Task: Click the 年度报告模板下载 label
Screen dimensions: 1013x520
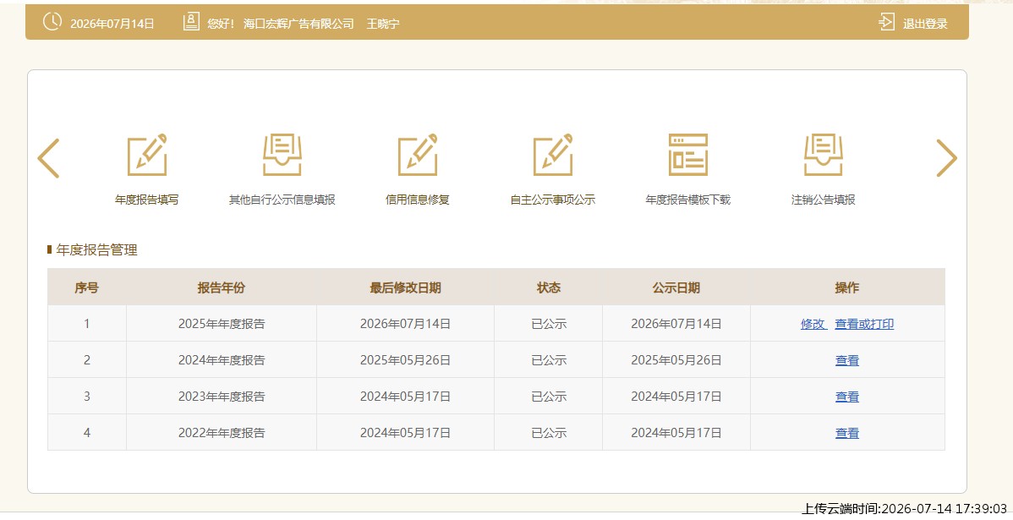Action: coord(688,200)
